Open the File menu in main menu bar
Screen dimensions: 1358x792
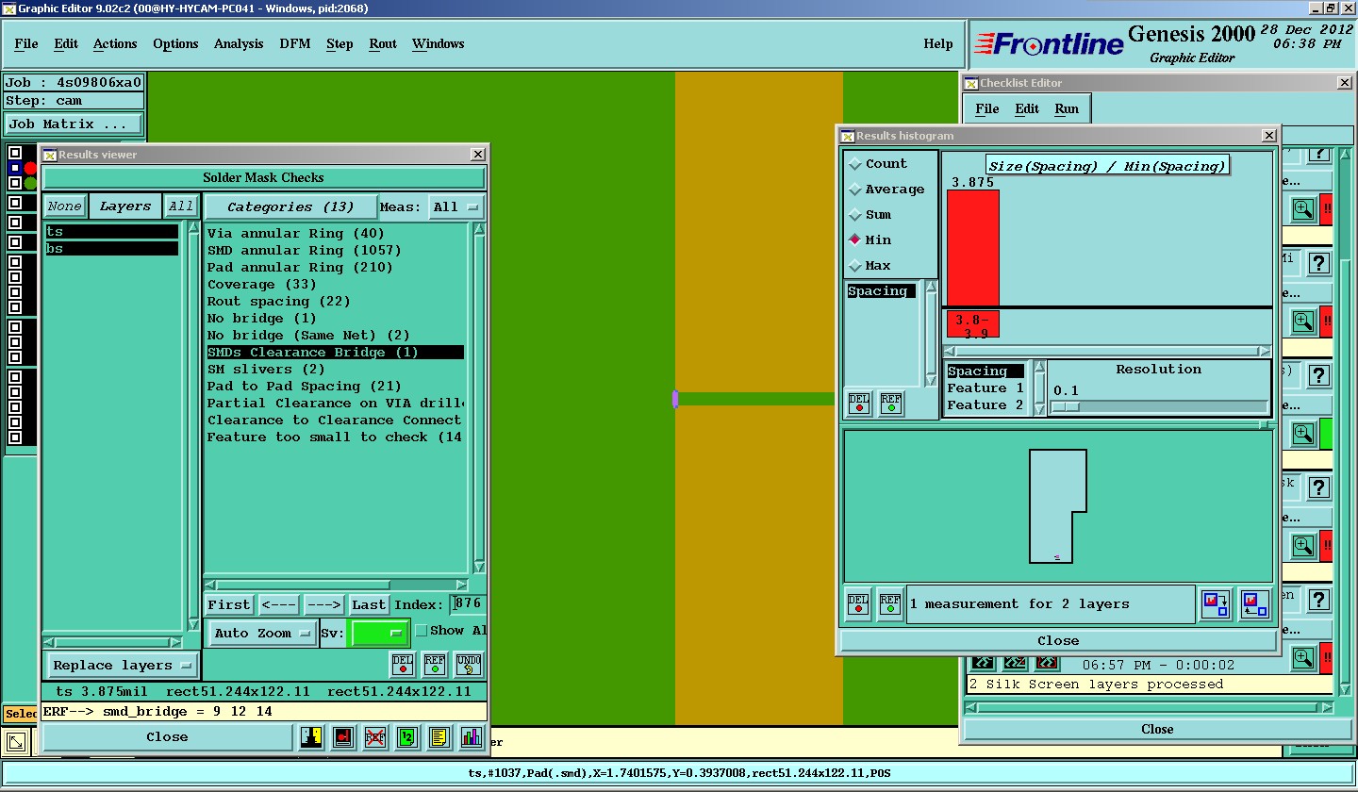click(x=26, y=44)
